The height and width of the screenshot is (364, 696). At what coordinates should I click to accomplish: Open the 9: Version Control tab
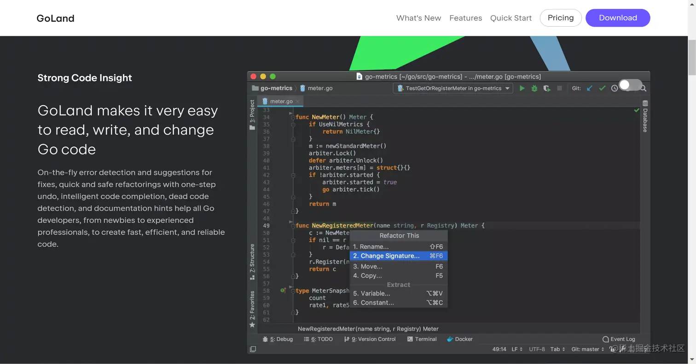click(x=370, y=339)
